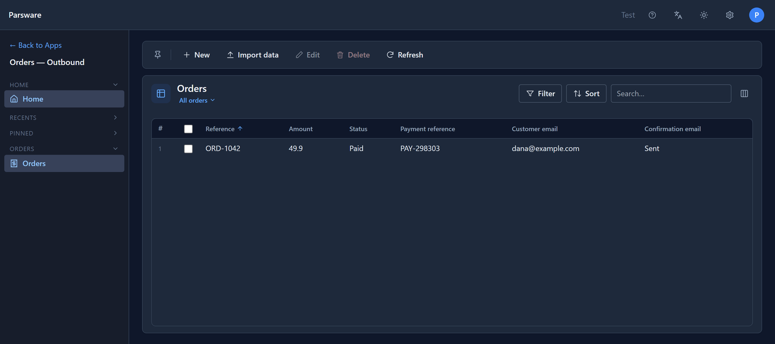Open the All orders view dropdown
The width and height of the screenshot is (775, 344).
pos(197,100)
